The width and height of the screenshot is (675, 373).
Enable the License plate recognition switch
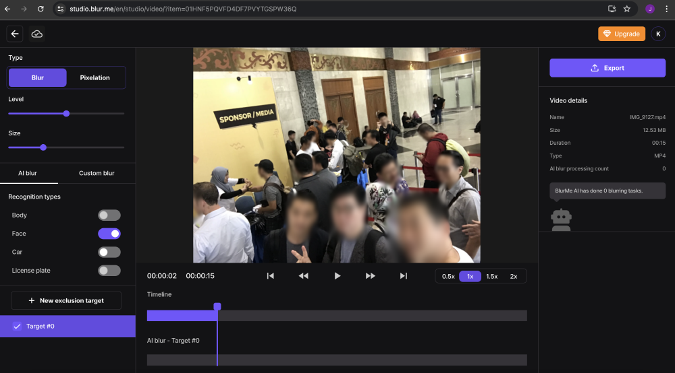click(x=109, y=271)
